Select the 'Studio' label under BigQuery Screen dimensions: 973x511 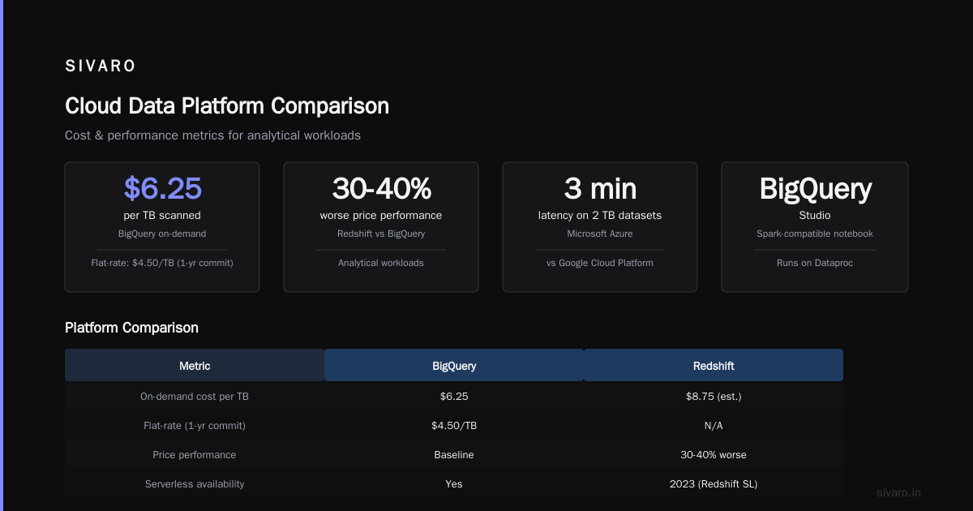pos(815,216)
